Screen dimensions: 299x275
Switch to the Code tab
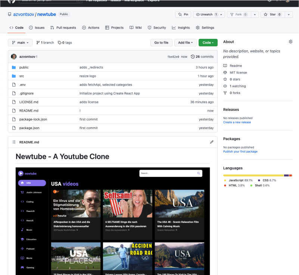16,28
